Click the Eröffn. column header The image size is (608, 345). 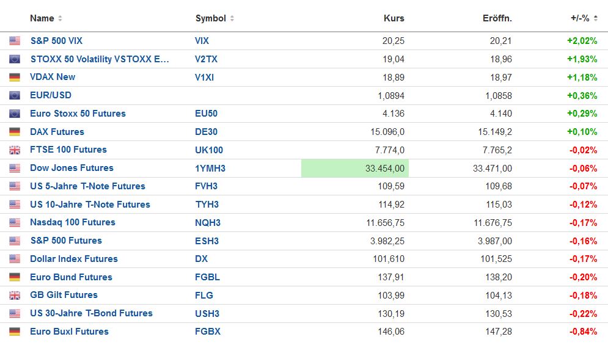pos(497,18)
